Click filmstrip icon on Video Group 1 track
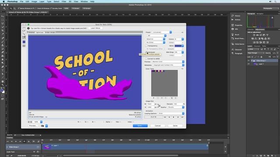Viewport: 280px width, 157px height. [38, 147]
